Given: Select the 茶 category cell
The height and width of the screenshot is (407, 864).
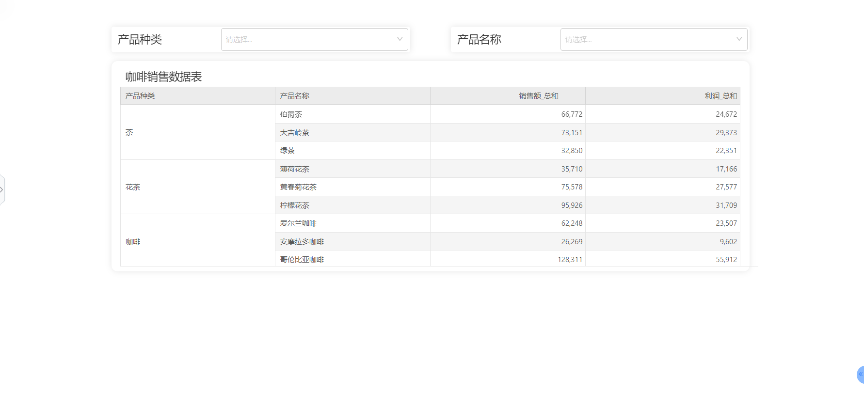Looking at the screenshot, I should 198,132.
